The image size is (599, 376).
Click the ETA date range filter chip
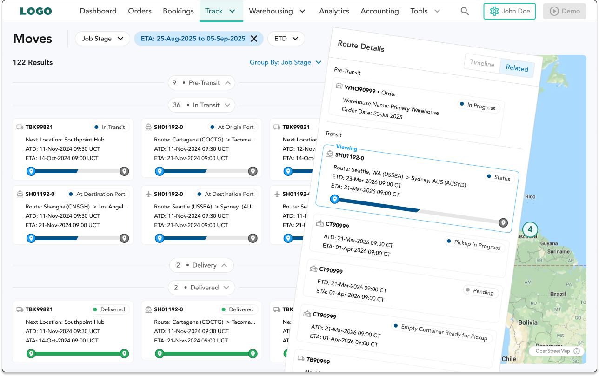click(x=199, y=39)
